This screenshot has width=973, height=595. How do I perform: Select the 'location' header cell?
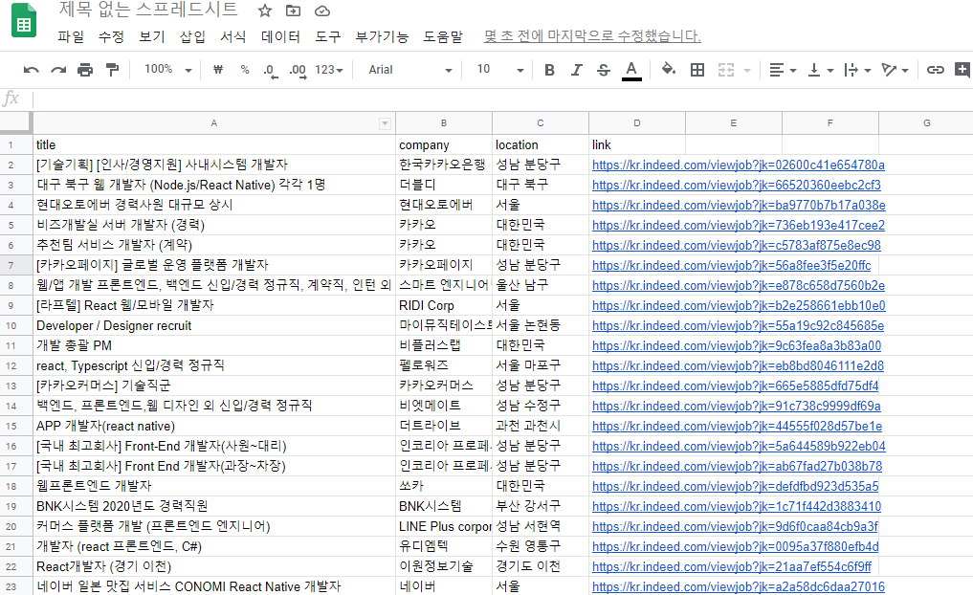(540, 144)
